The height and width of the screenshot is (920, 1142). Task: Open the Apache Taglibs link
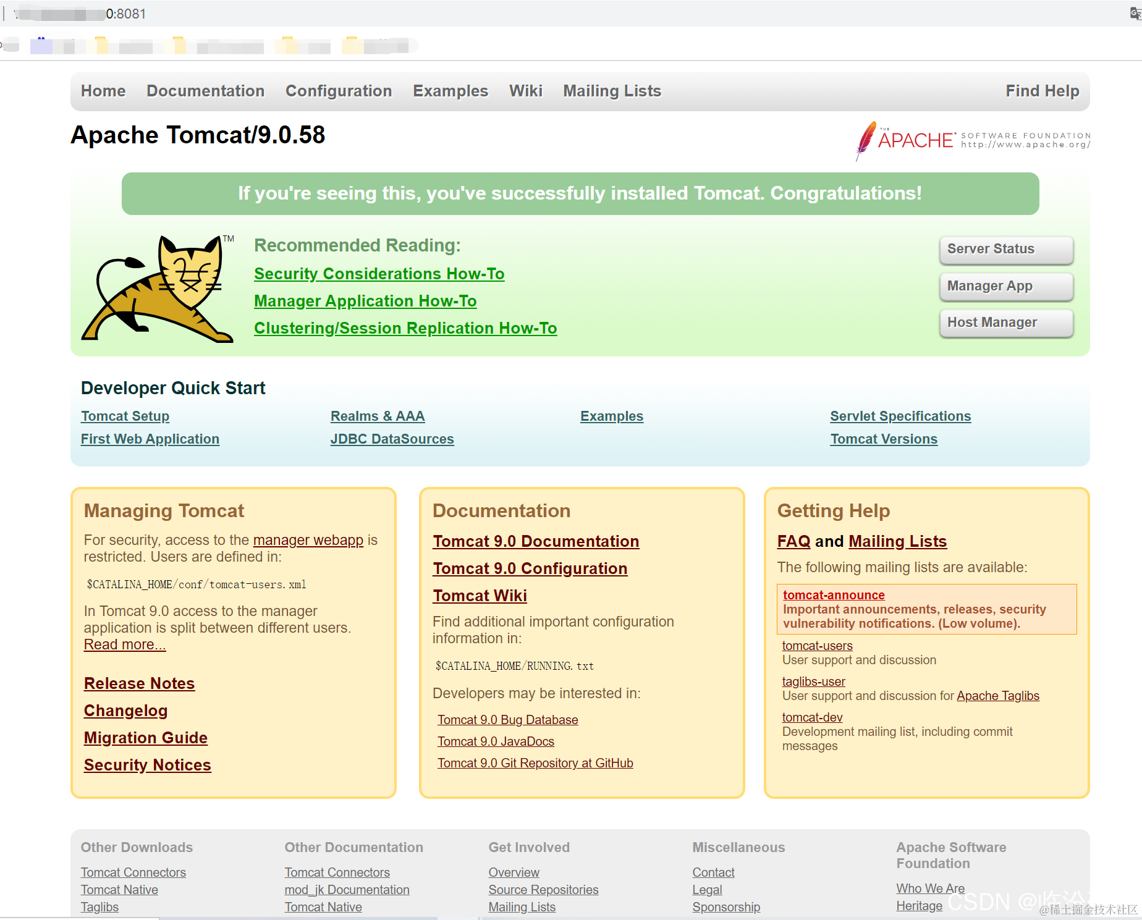click(x=998, y=696)
